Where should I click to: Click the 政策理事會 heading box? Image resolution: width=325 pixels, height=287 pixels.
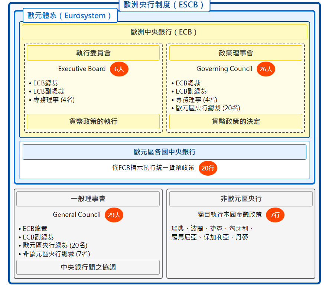[x=235, y=53]
